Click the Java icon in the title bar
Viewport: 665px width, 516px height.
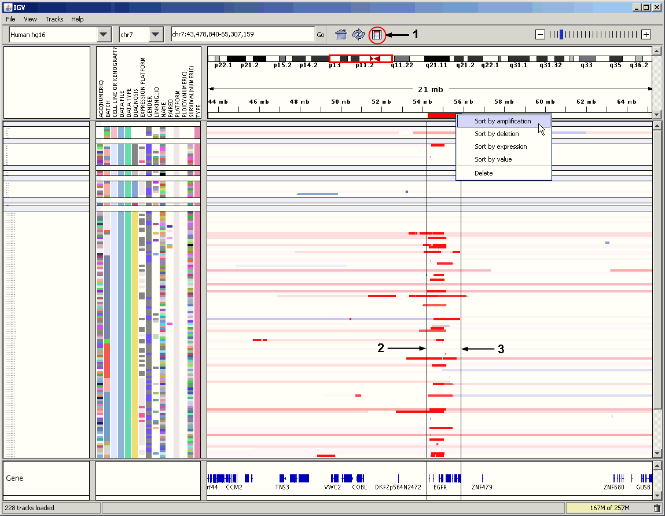[7, 7]
